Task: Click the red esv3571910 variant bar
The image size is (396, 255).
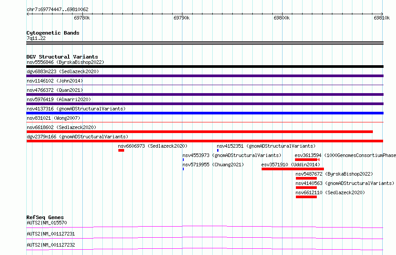Action: pyautogui.click(x=293, y=169)
